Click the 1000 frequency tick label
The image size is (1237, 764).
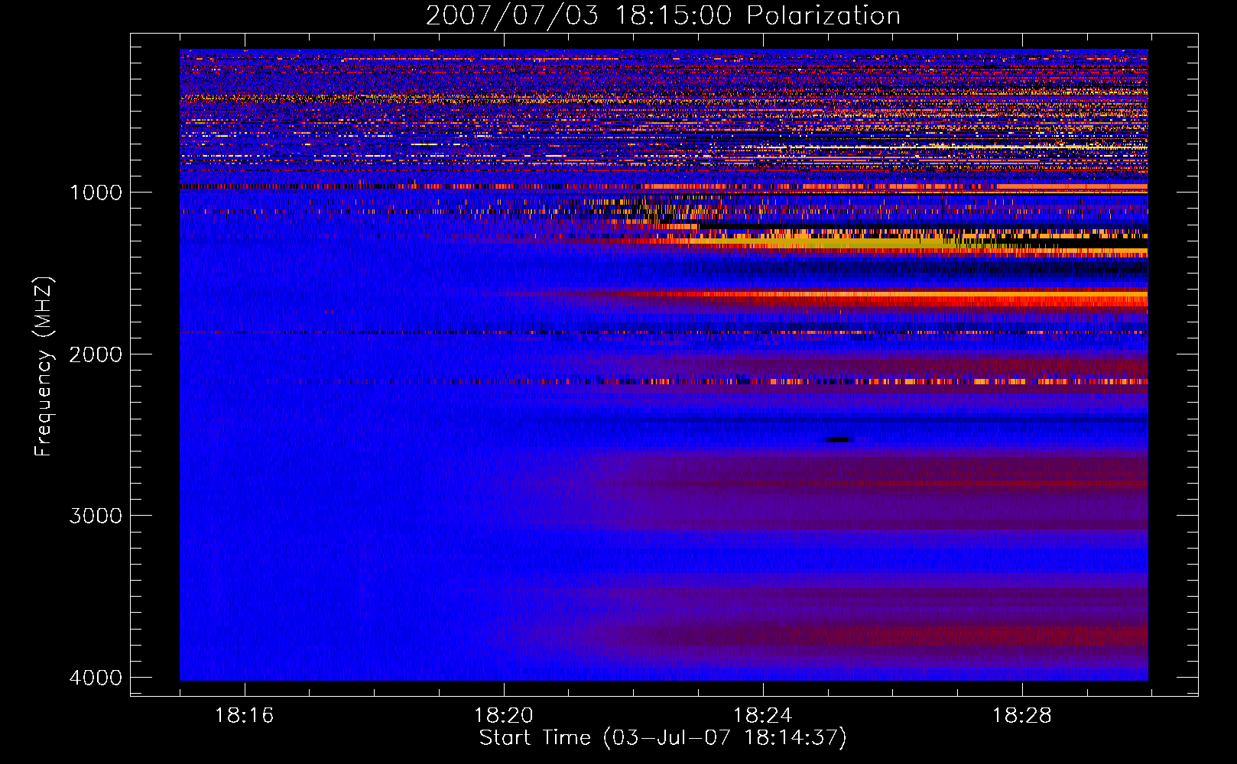(x=96, y=193)
